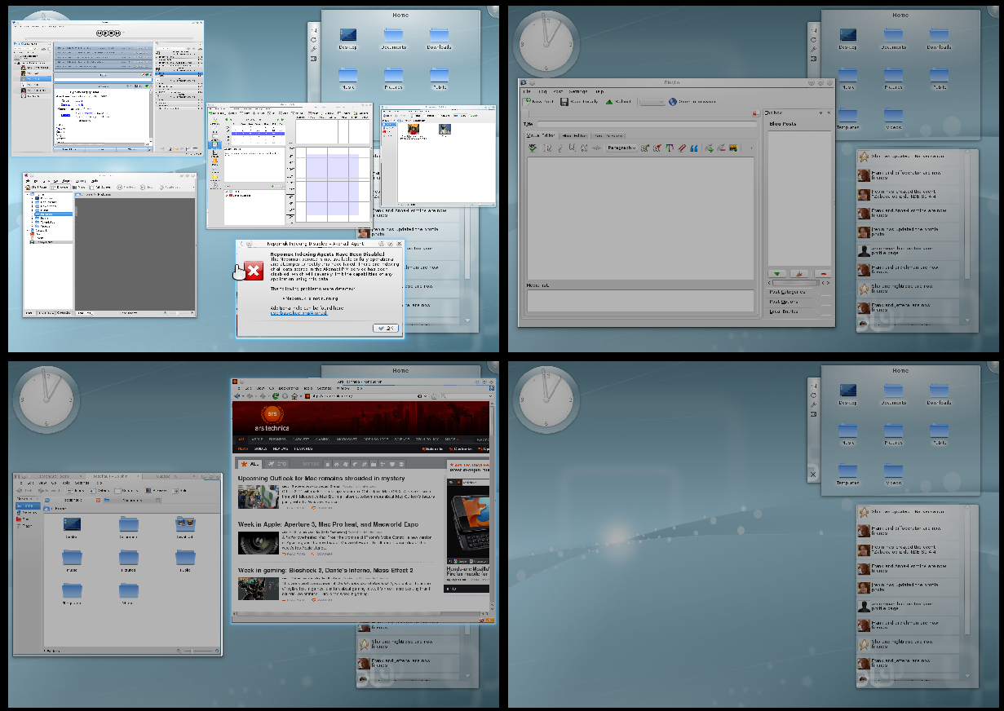This screenshot has height=711, width=1004.
Task: Open the Paragraph style dropdown in Blogilo
Action: (x=622, y=148)
